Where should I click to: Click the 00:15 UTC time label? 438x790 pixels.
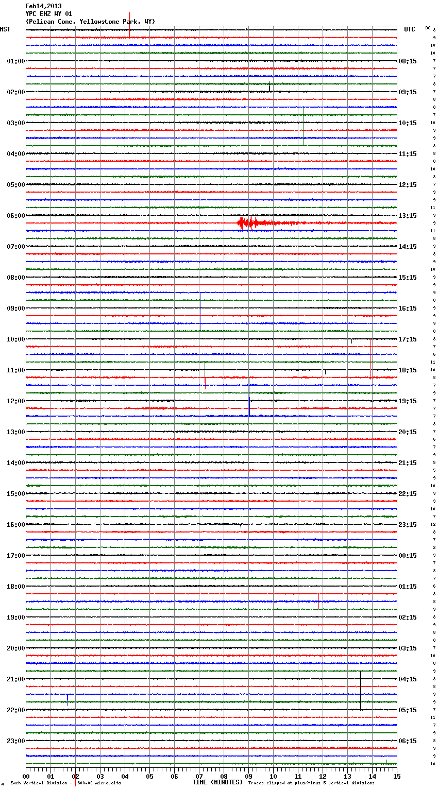[x=408, y=556]
